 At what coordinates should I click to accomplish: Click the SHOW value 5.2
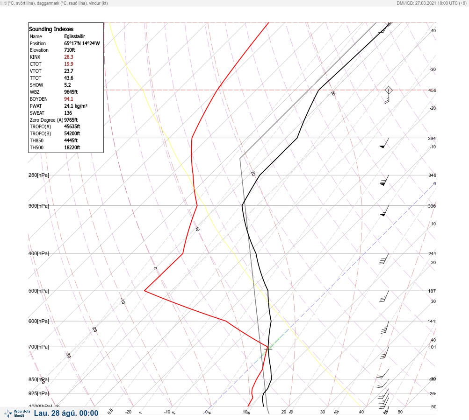[67, 85]
